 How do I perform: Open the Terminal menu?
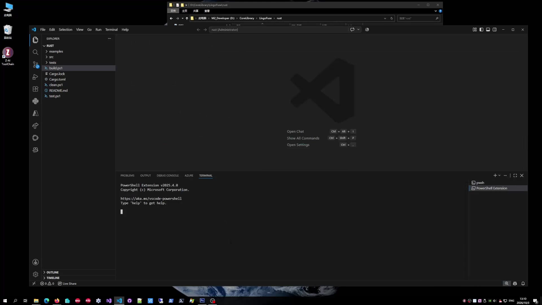click(111, 30)
